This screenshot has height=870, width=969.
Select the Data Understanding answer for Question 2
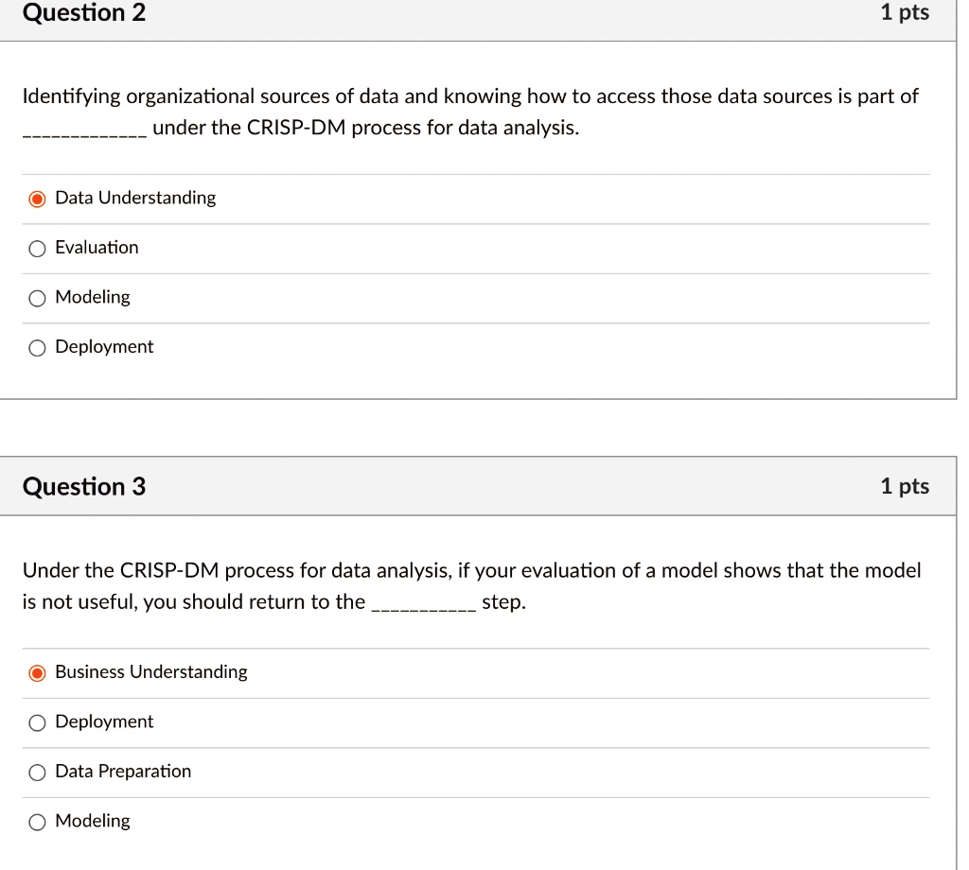point(37,199)
